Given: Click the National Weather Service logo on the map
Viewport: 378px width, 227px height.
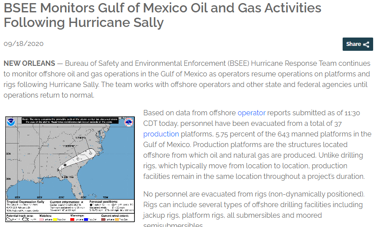Looking at the screenshot, I should tap(129, 122).
